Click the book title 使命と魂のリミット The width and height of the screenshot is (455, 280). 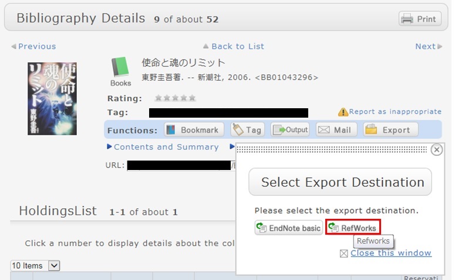184,63
